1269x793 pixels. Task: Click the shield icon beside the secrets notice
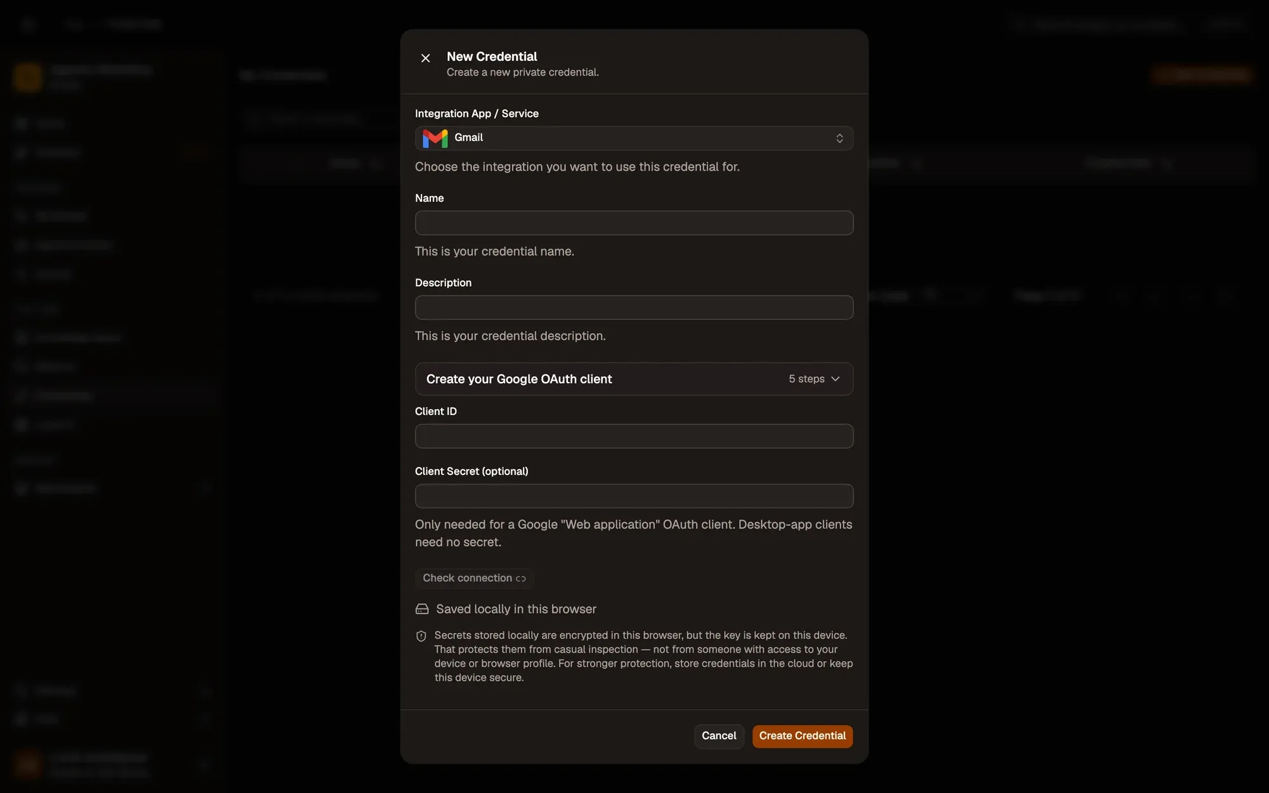coord(421,636)
